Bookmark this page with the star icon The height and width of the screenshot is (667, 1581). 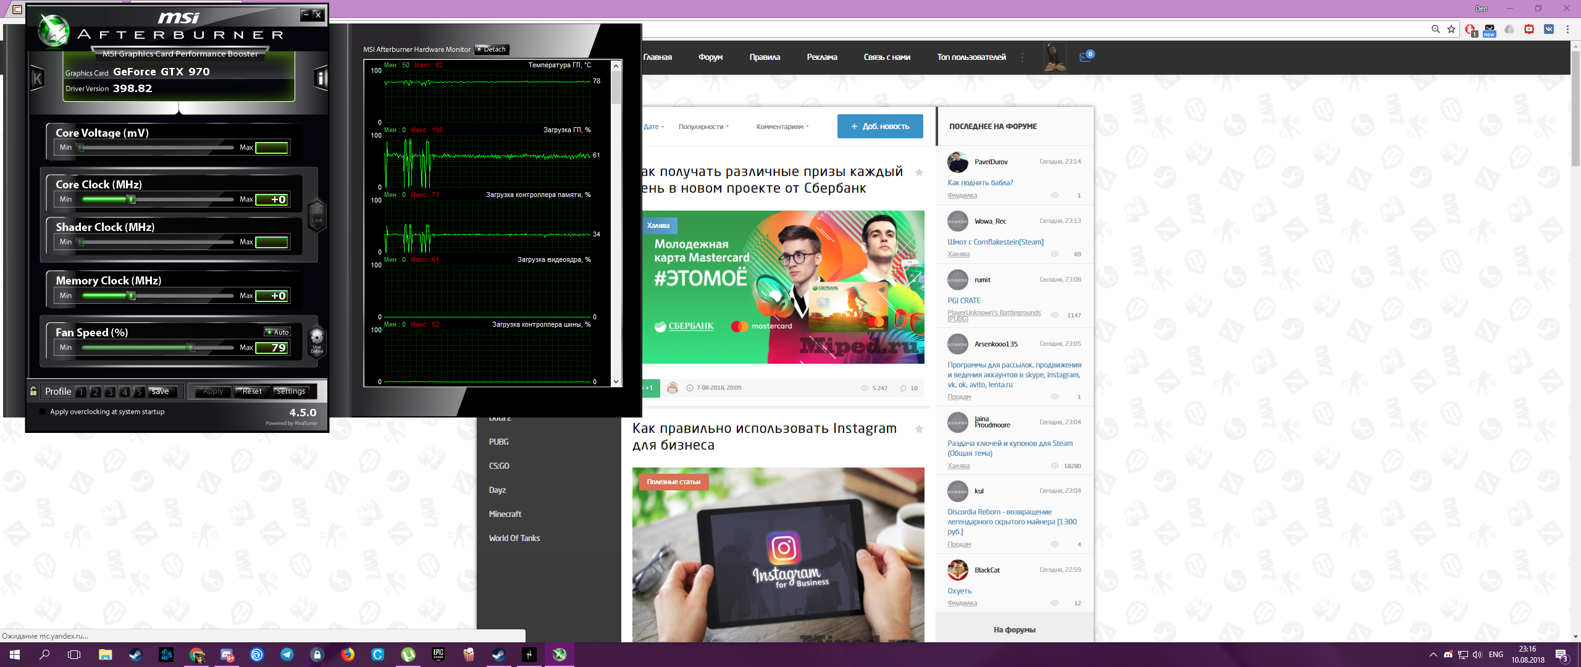point(1451,29)
